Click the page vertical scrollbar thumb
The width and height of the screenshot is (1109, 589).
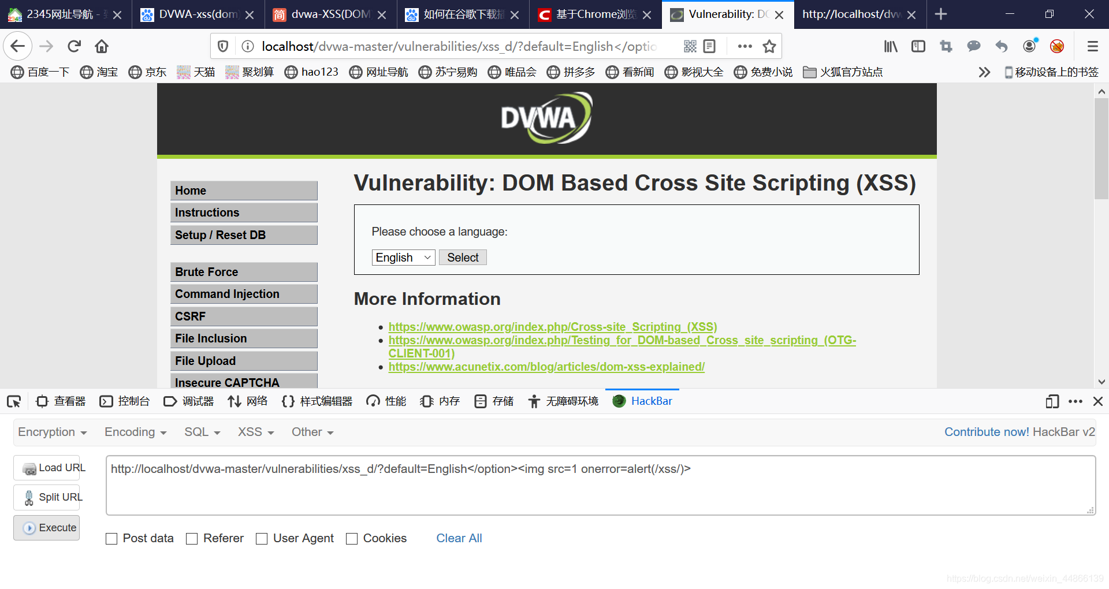(x=1101, y=149)
